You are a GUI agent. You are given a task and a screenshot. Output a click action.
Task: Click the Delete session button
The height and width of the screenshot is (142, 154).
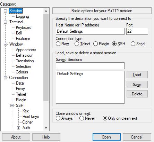coord(137,94)
